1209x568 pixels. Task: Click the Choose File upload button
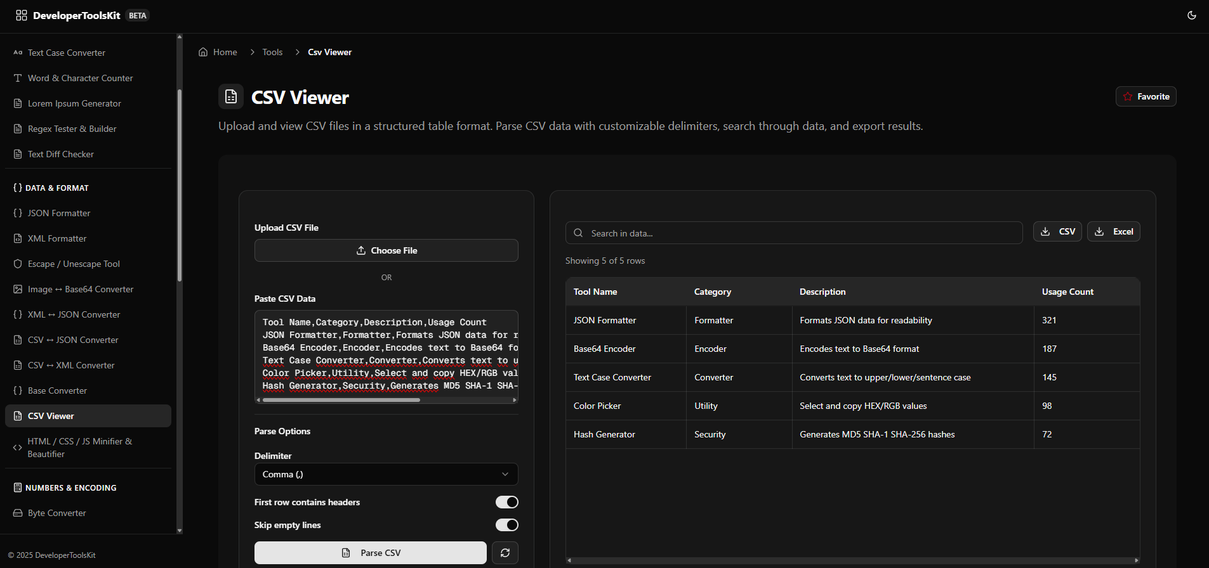386,250
